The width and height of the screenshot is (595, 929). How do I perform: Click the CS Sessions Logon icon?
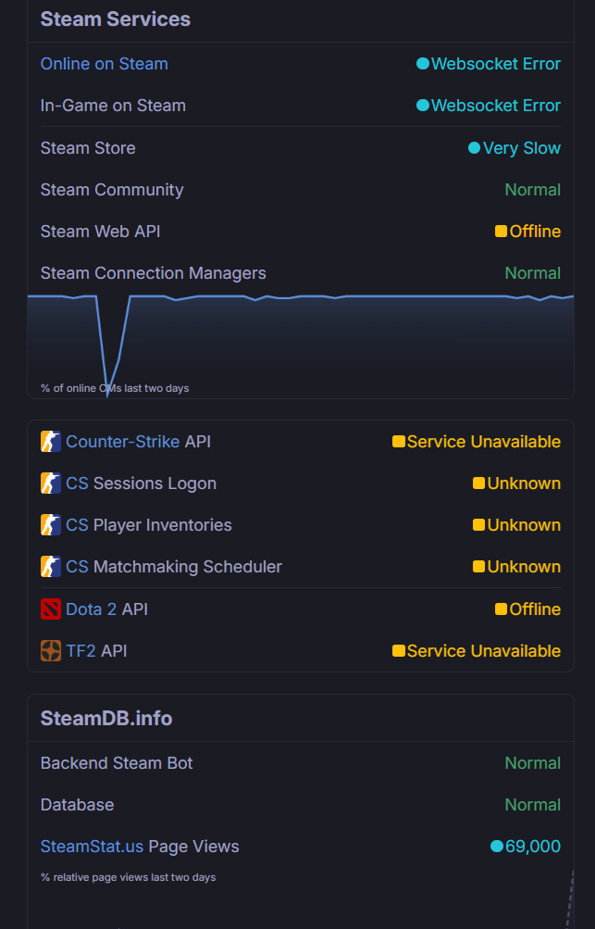[51, 483]
